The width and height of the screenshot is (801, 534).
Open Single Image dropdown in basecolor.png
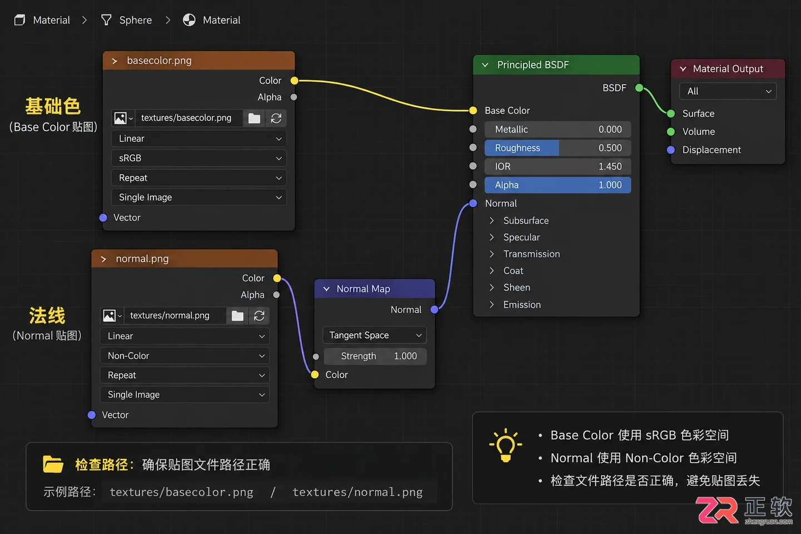[199, 197]
